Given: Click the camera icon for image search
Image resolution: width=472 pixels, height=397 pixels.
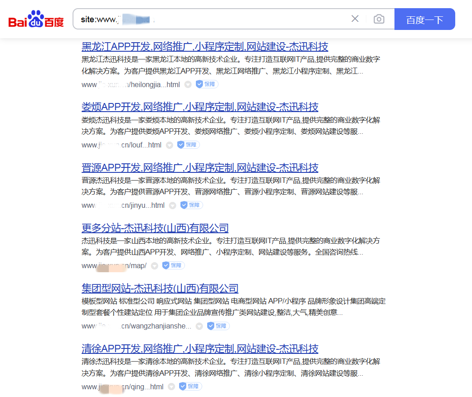Looking at the screenshot, I should pyautogui.click(x=379, y=19).
